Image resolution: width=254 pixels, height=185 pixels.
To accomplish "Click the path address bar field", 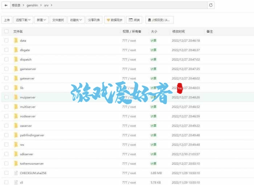I will pyautogui.click(x=109, y=5).
